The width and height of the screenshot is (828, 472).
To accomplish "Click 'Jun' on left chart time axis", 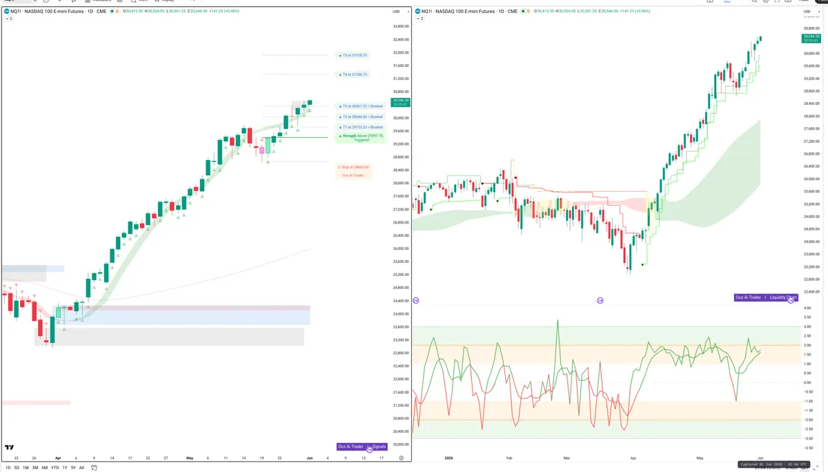I will tap(309, 458).
